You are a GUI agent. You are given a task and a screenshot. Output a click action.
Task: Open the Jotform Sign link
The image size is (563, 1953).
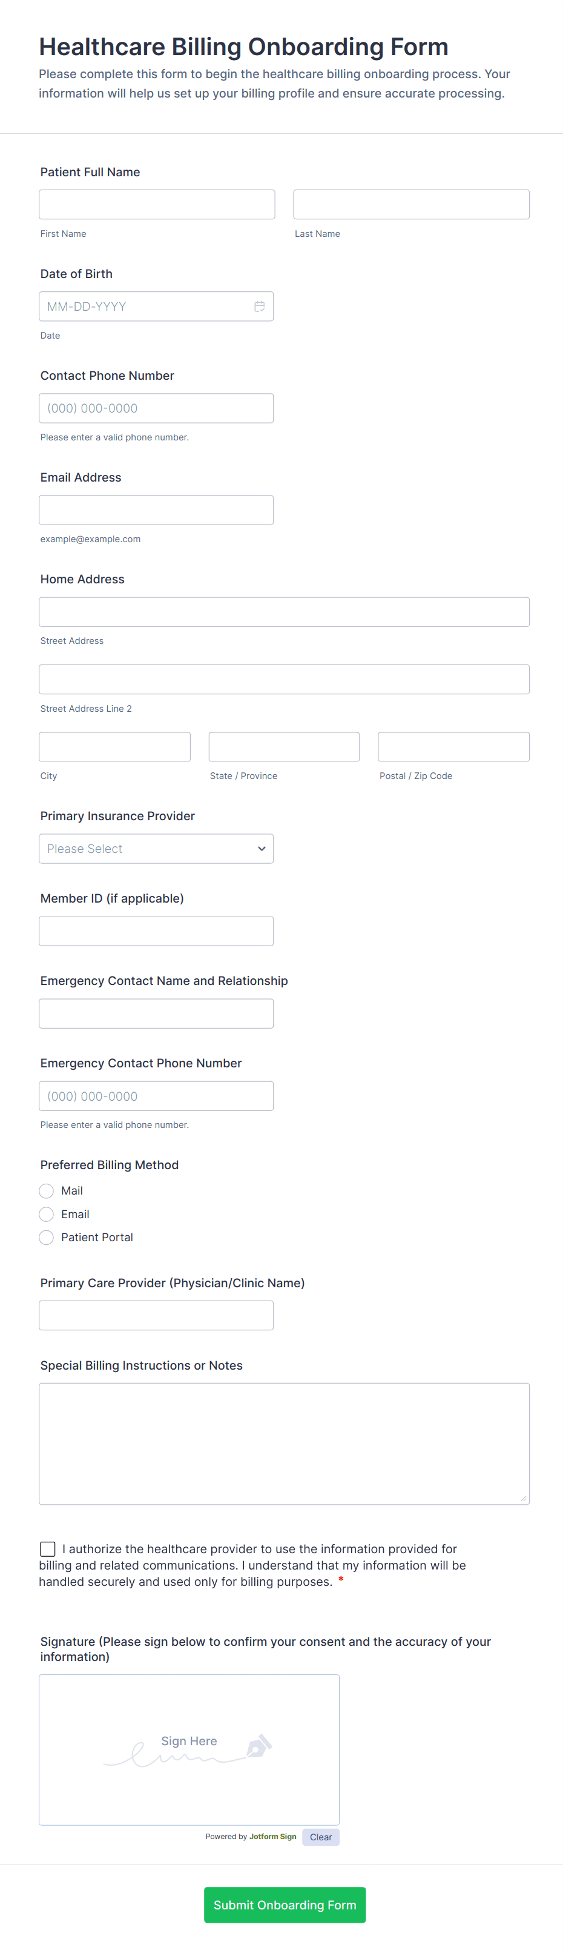[272, 1837]
